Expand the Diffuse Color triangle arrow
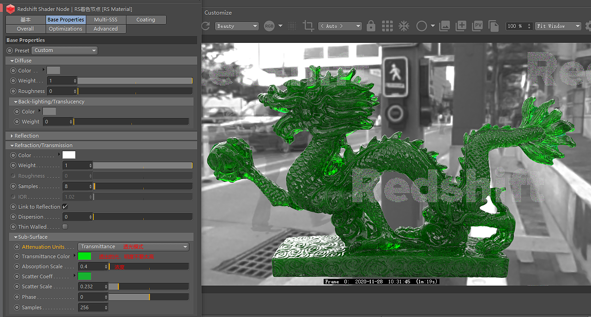Image resolution: width=591 pixels, height=317 pixels. point(44,70)
